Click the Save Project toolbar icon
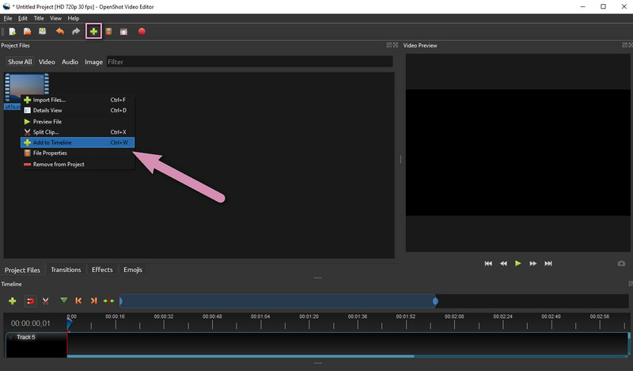Viewport: 633px width, 371px height. tap(43, 32)
